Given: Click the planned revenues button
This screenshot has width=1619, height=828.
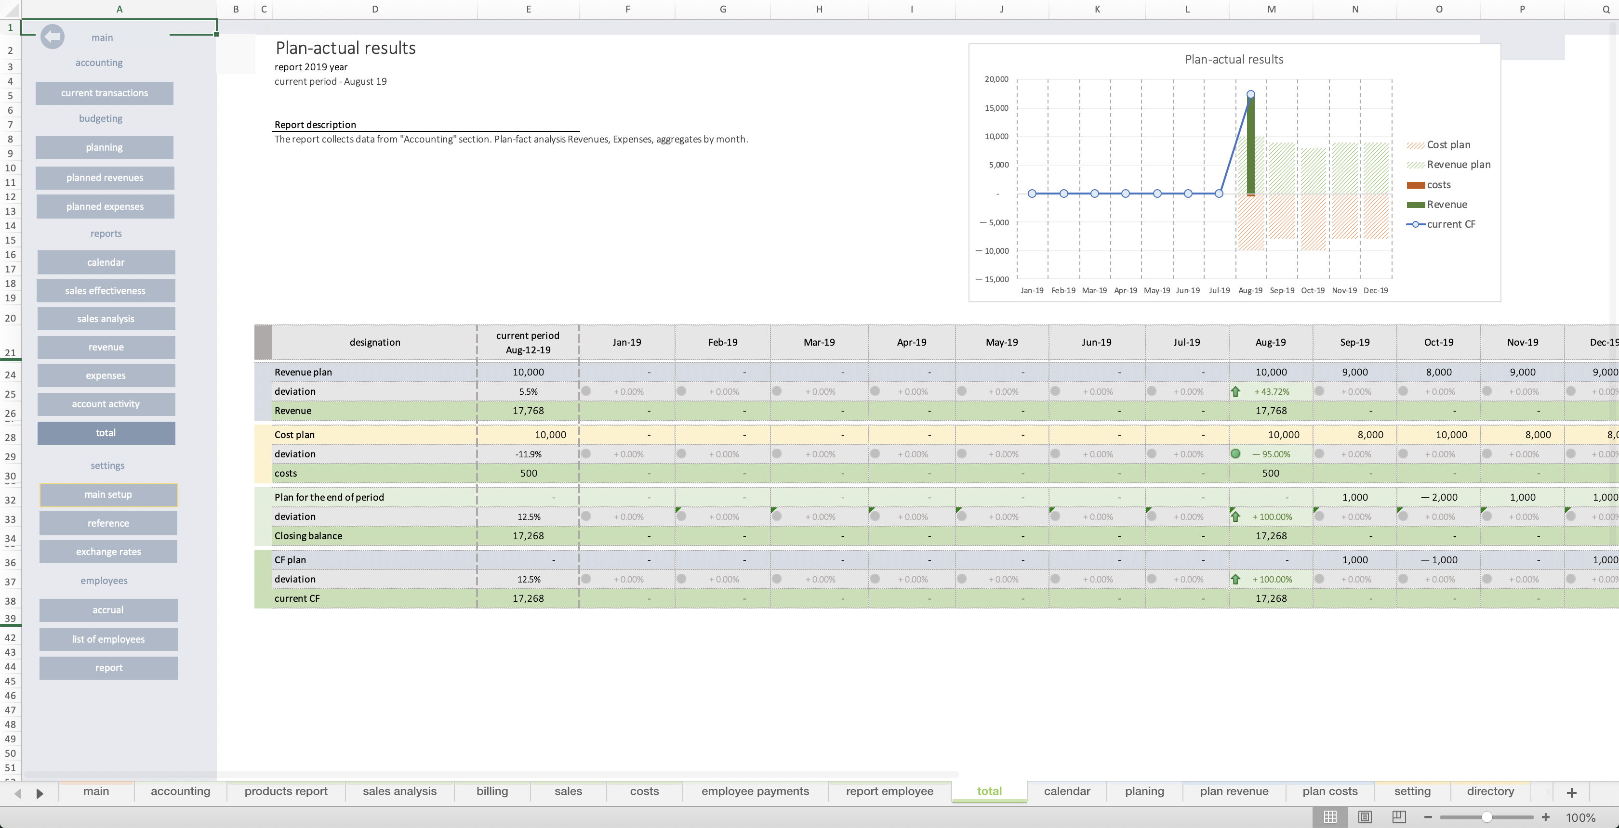Looking at the screenshot, I should (105, 178).
